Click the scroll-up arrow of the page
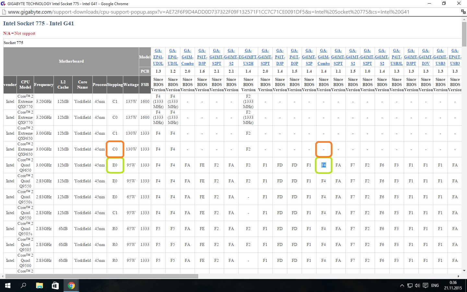This screenshot has height=292, width=467. coord(464,19)
